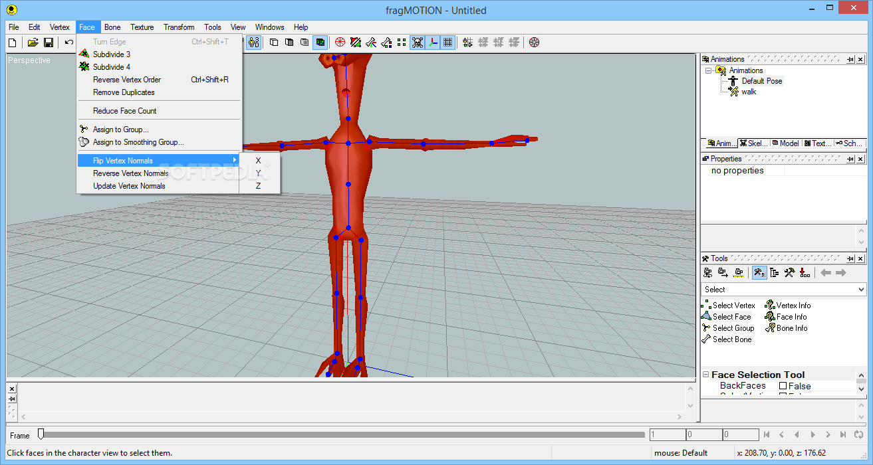Select Assign to Smoothing Group entry
Viewport: 873px width, 465px height.
158,142
